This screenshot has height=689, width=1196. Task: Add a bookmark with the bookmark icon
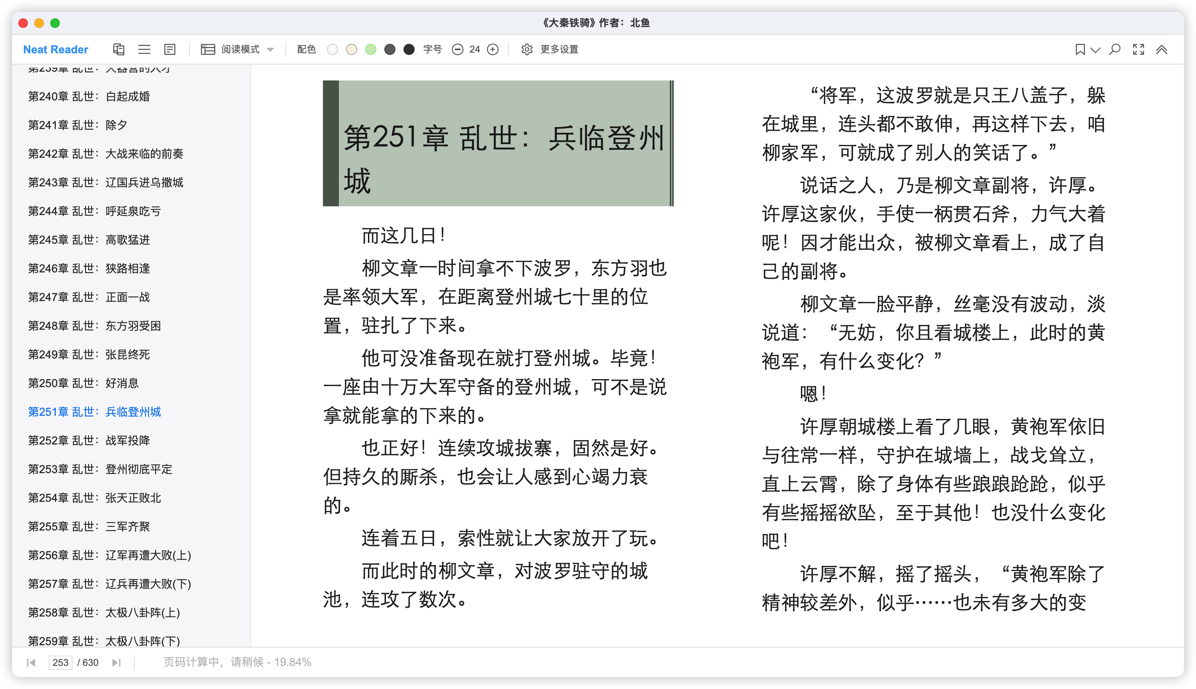1080,49
